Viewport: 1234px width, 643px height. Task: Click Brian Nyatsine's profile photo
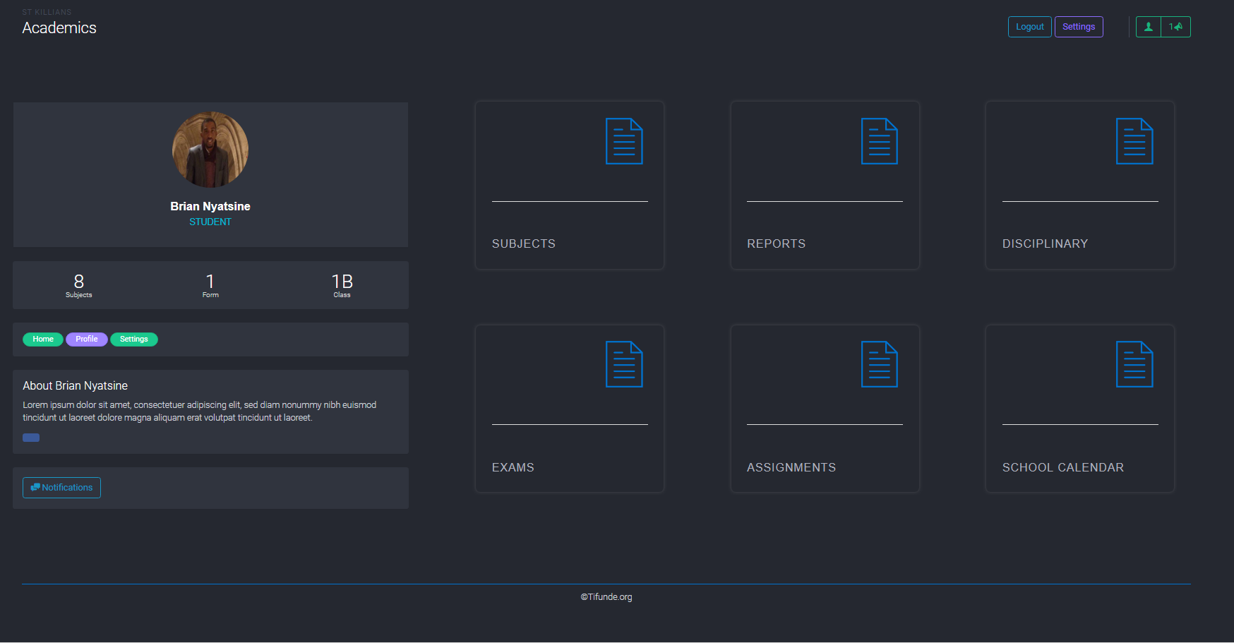coord(210,150)
